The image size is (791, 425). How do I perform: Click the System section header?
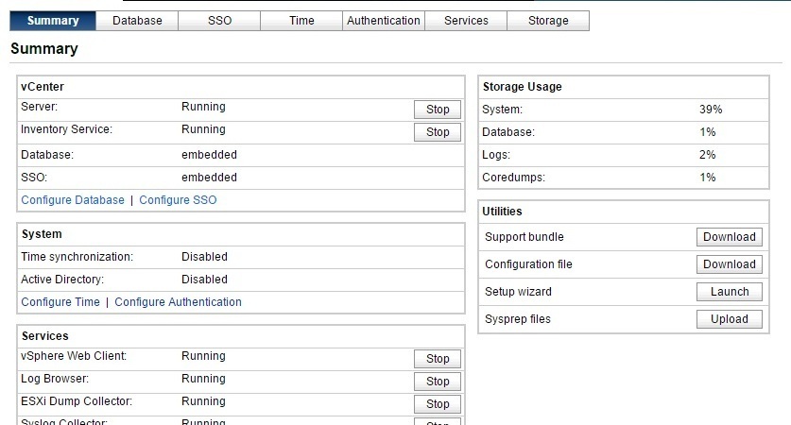point(42,234)
